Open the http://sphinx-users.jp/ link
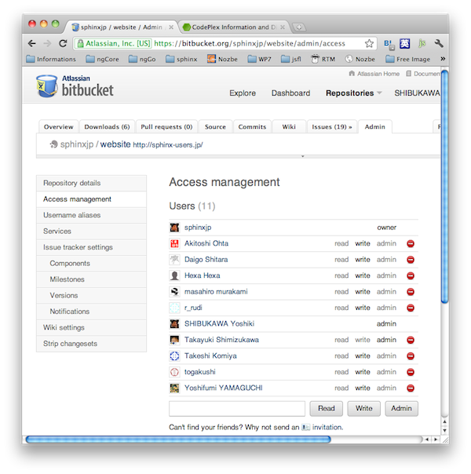471x474 pixels. click(x=168, y=145)
